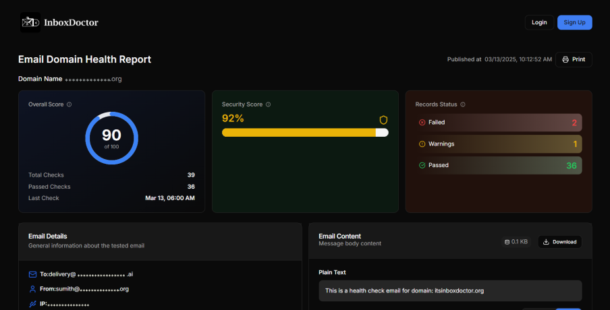Click the Security Score info icon
Image resolution: width=610 pixels, height=310 pixels.
(269, 104)
